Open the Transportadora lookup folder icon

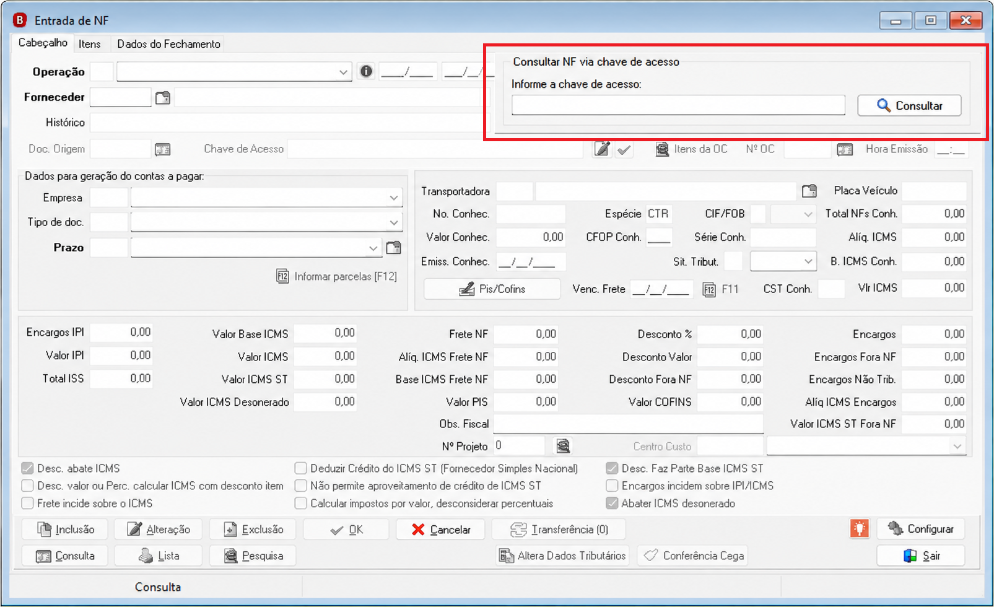(809, 191)
